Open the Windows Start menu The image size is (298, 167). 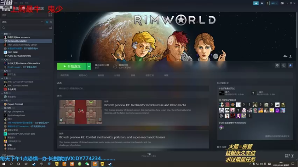click(4, 164)
